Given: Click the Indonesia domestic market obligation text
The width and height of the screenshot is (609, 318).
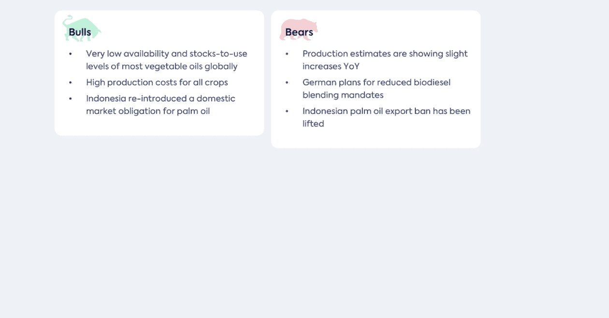Looking at the screenshot, I should point(160,105).
